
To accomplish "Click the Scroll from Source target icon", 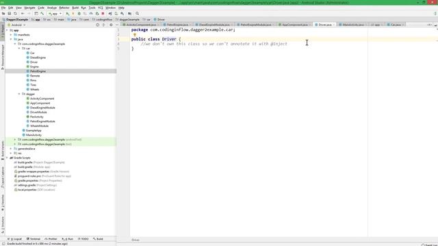I will pos(97,25).
